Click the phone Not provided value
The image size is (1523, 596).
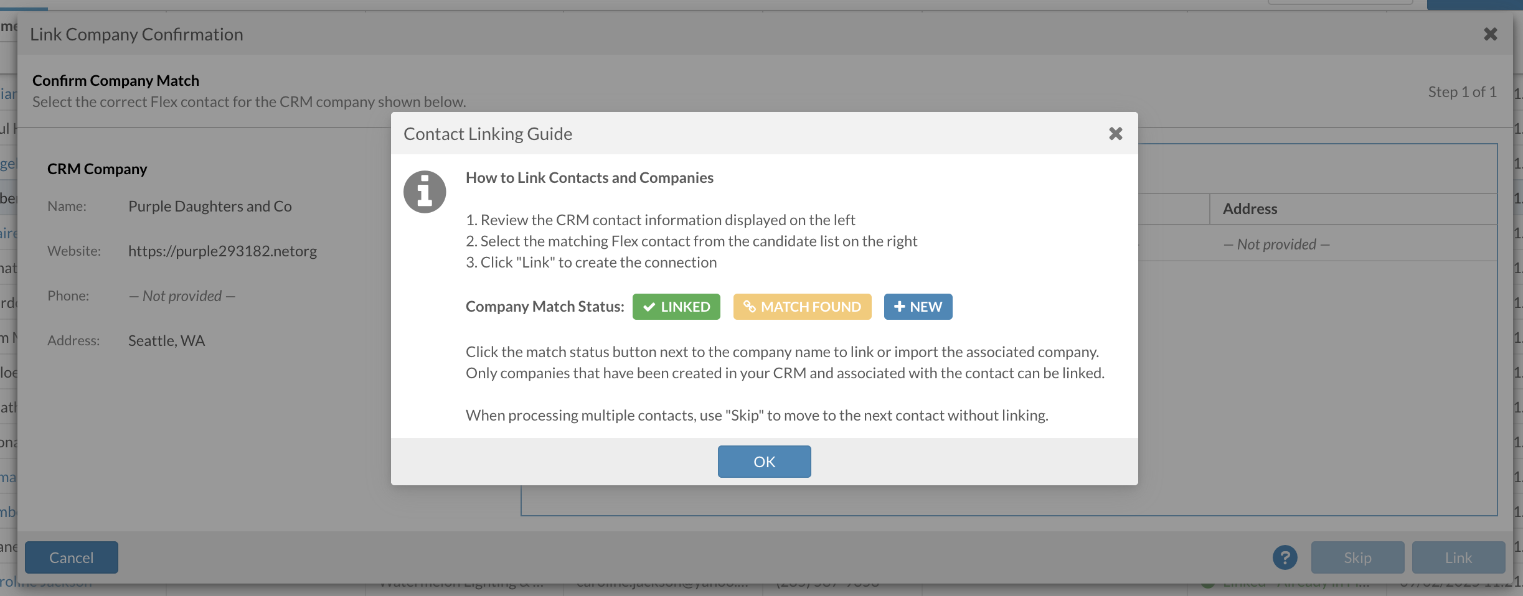182,296
